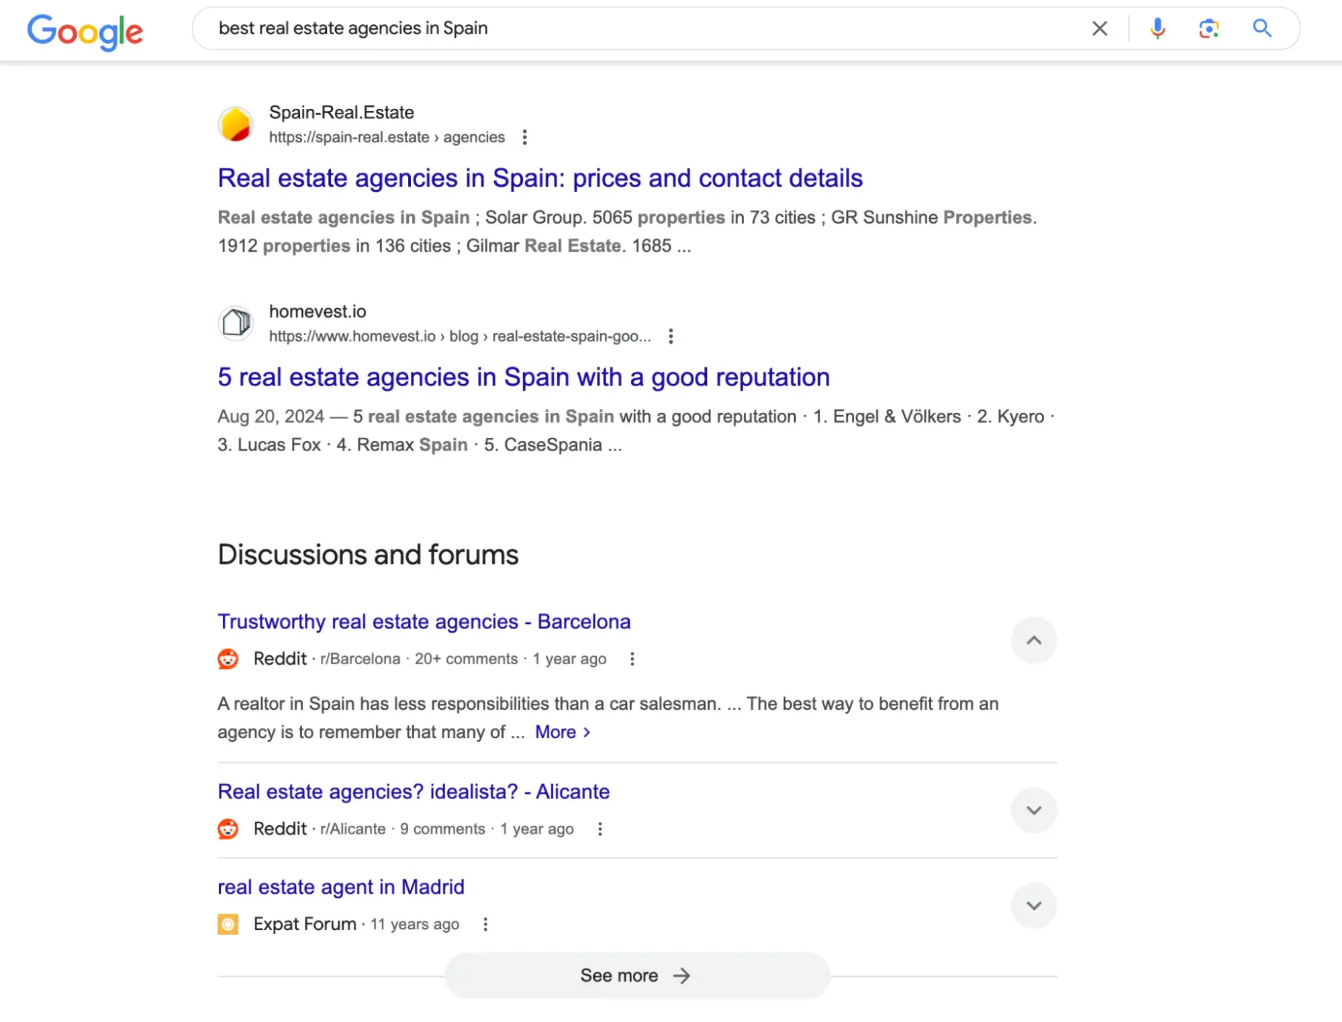Open 'Trustworthy real estate agencies - Barcelona' thread

(x=424, y=621)
